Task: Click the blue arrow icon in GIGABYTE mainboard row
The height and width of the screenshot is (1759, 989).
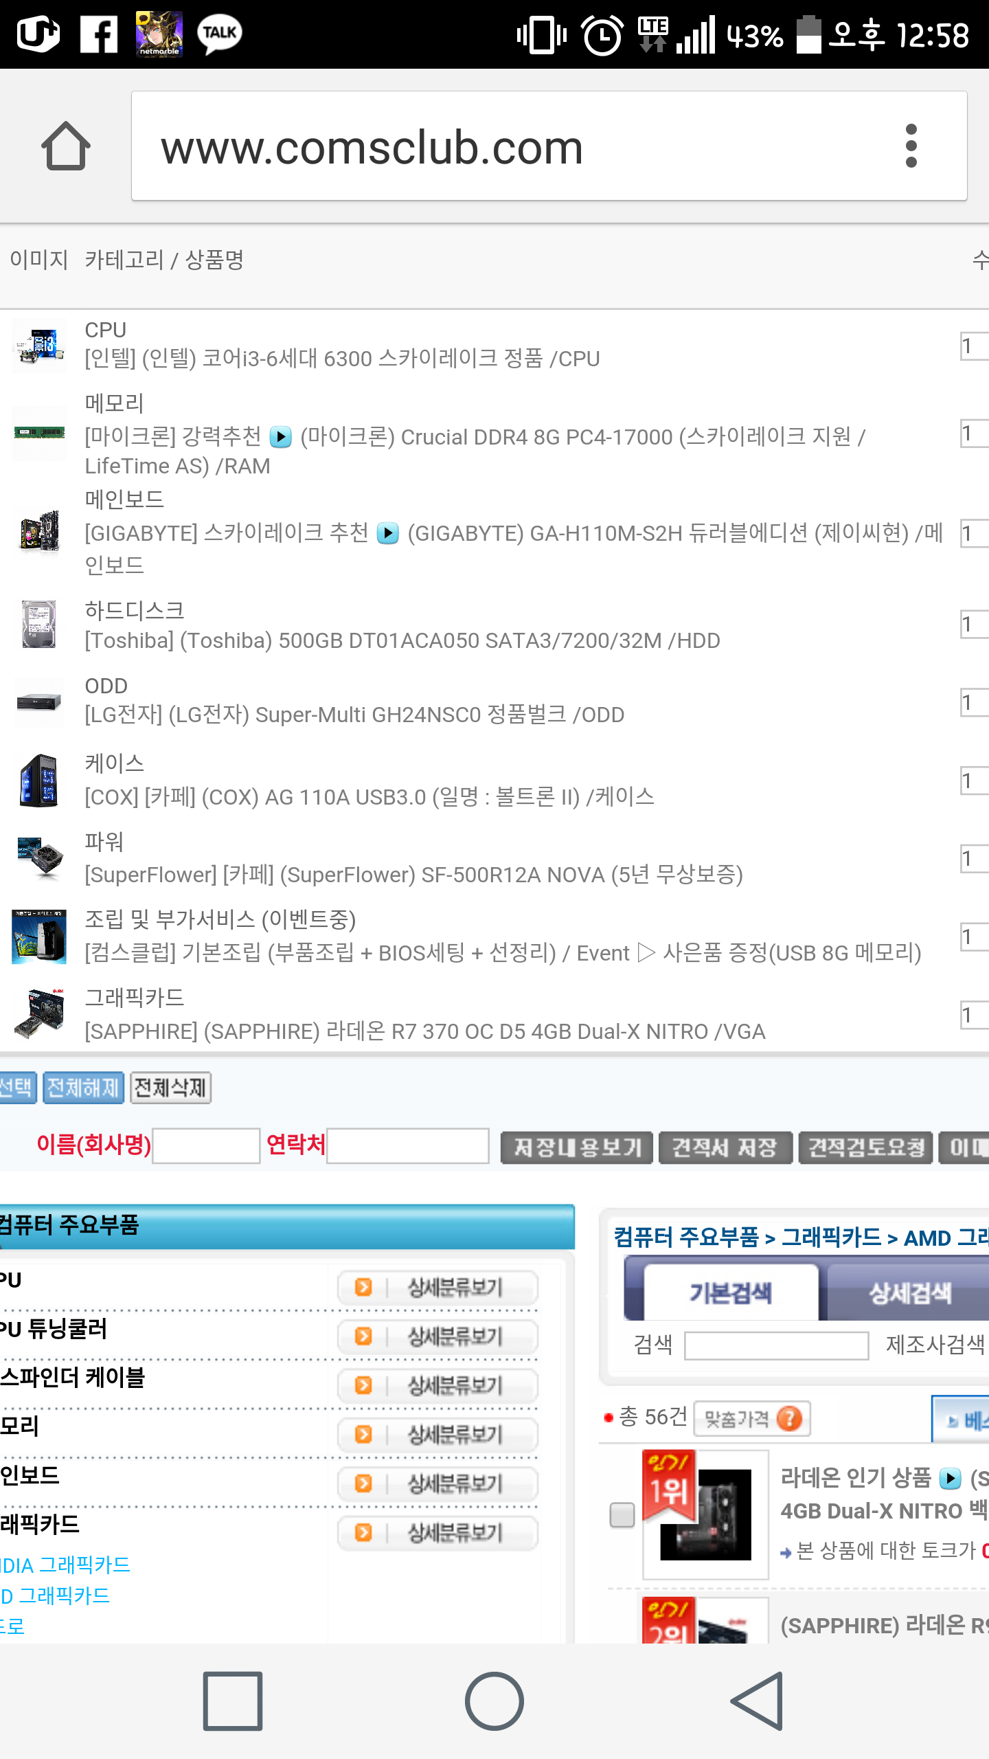Action: pyautogui.click(x=388, y=533)
